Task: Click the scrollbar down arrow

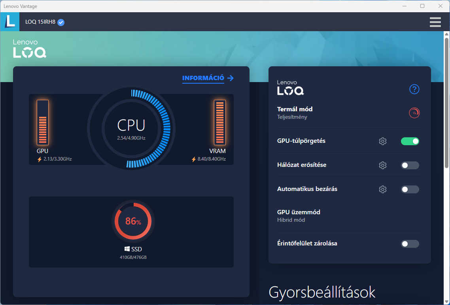Action: pos(446,302)
